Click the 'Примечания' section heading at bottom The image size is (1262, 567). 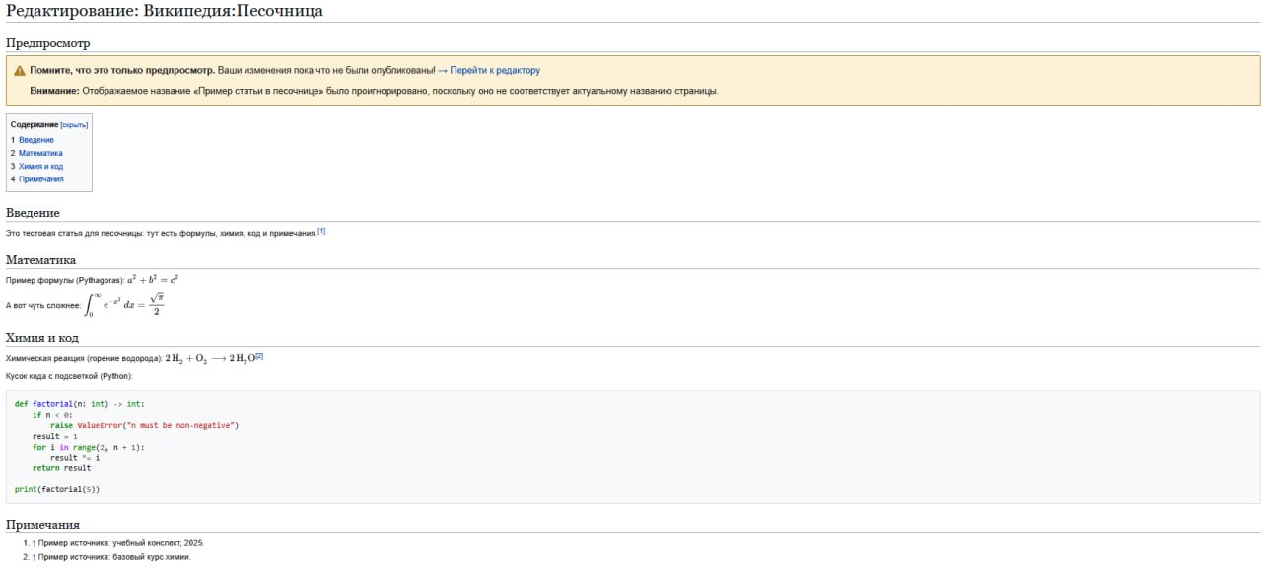click(x=42, y=525)
